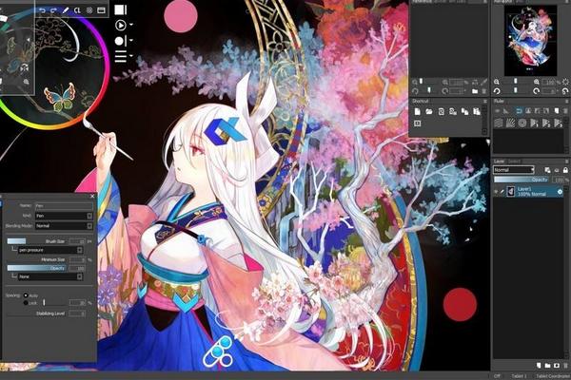Click the redo arrow in the top toolbar

[53, 10]
